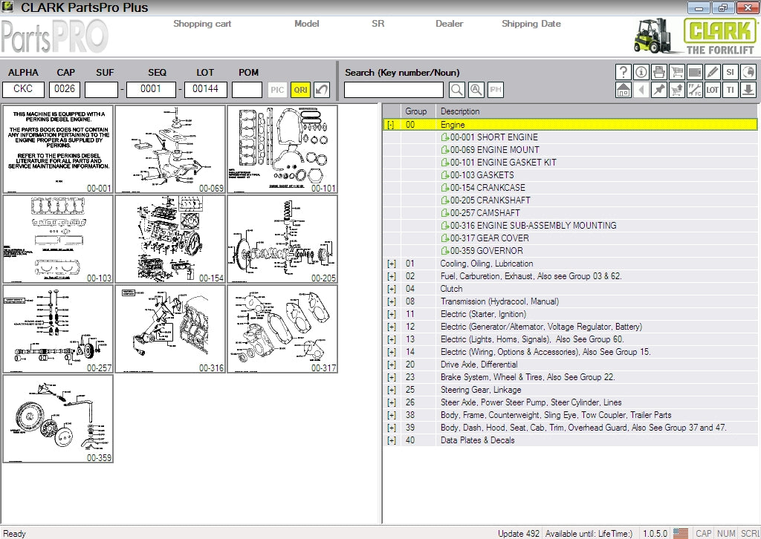This screenshot has height=539, width=761.
Task: Click the magnifying glass search icon
Action: point(457,90)
